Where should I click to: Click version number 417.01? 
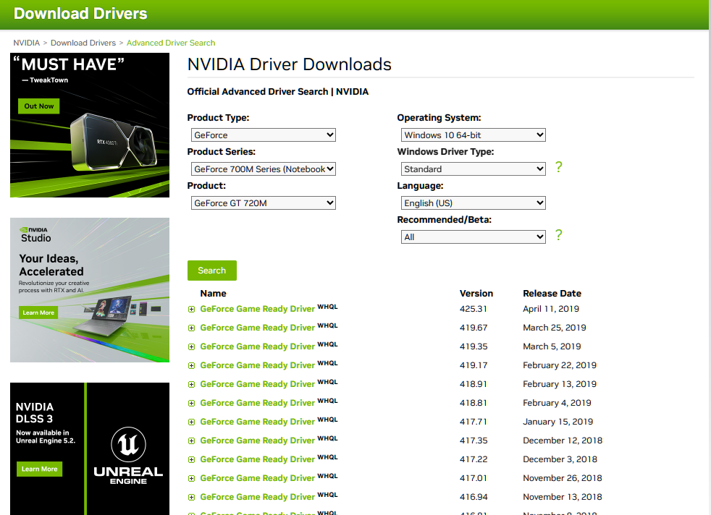474,478
